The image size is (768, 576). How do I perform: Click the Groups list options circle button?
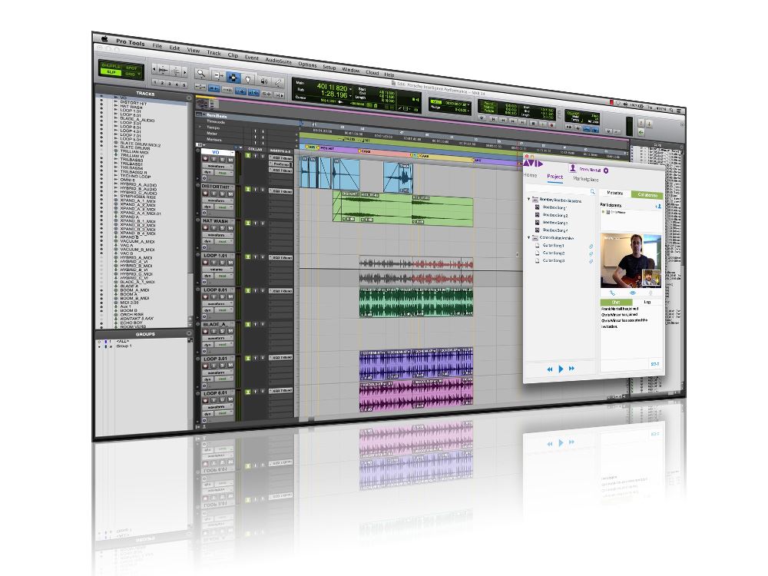point(189,333)
